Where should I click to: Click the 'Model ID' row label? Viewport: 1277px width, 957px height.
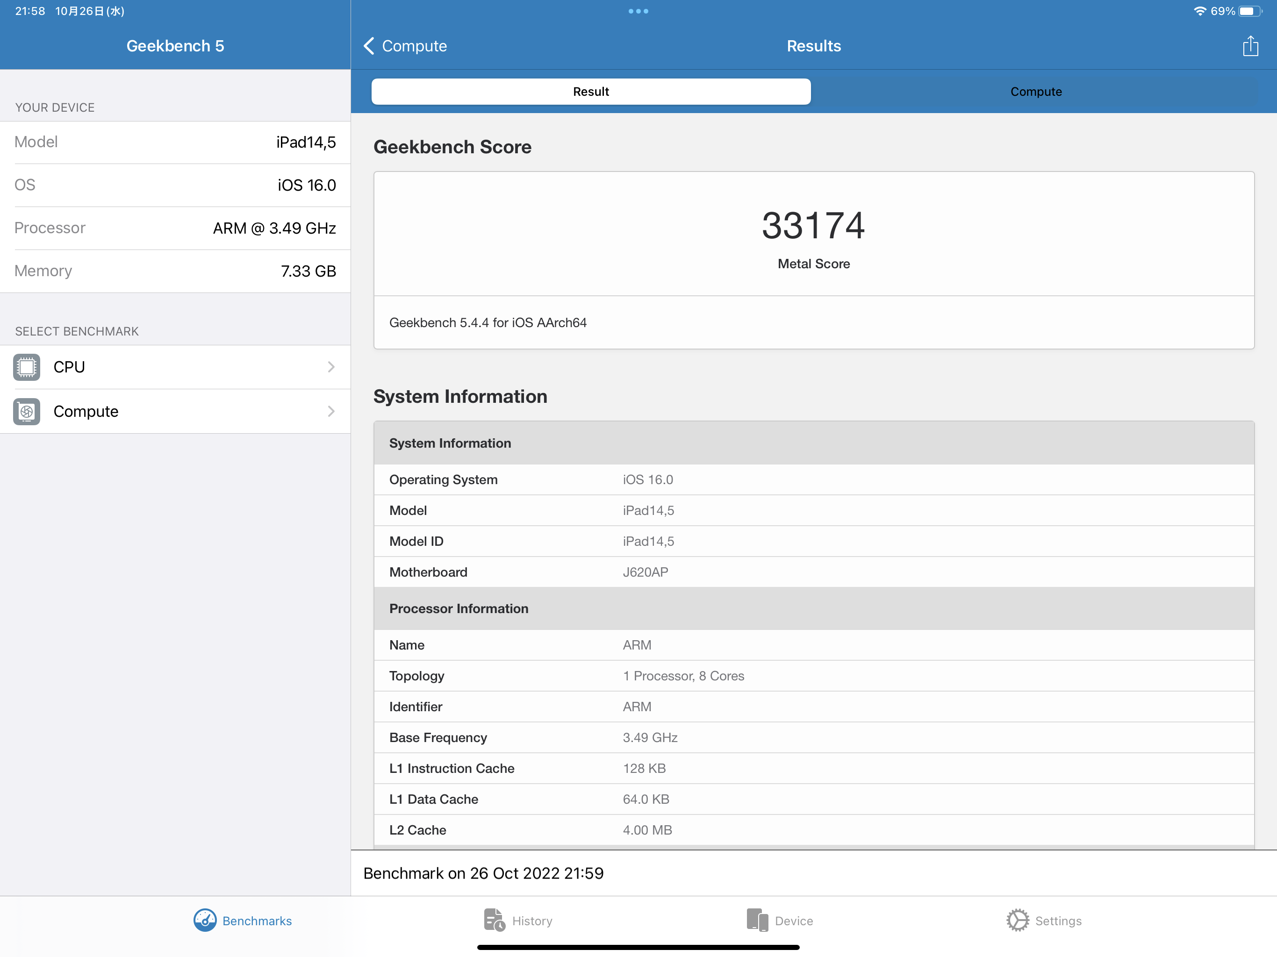(x=416, y=542)
